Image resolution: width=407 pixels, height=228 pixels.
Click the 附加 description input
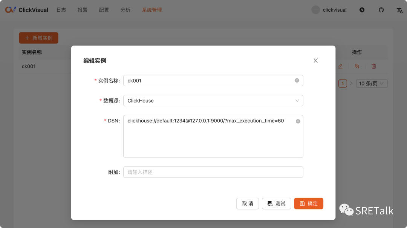(213, 172)
